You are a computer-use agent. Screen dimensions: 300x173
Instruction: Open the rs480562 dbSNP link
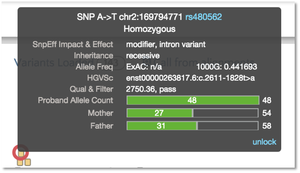203,17
